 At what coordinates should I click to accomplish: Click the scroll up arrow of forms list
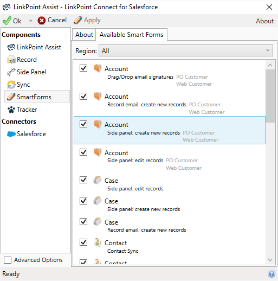point(270,65)
